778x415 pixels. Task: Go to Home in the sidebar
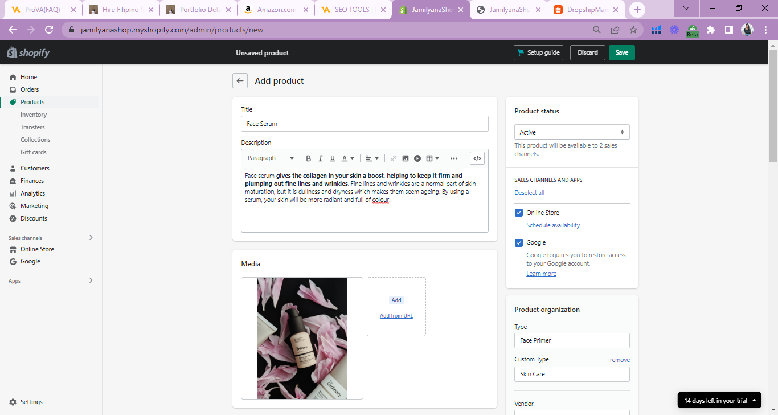28,77
